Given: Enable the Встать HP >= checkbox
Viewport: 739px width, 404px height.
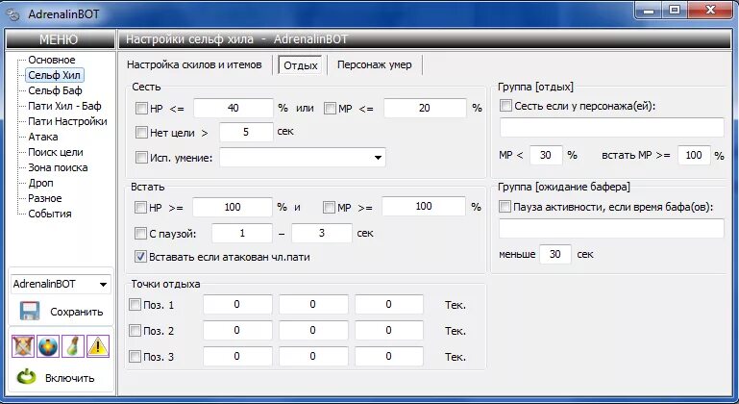Looking at the screenshot, I should click(x=140, y=207).
